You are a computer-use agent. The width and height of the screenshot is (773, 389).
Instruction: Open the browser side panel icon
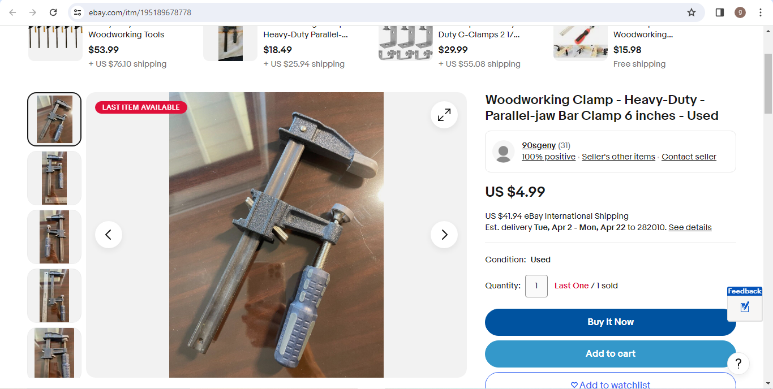720,12
